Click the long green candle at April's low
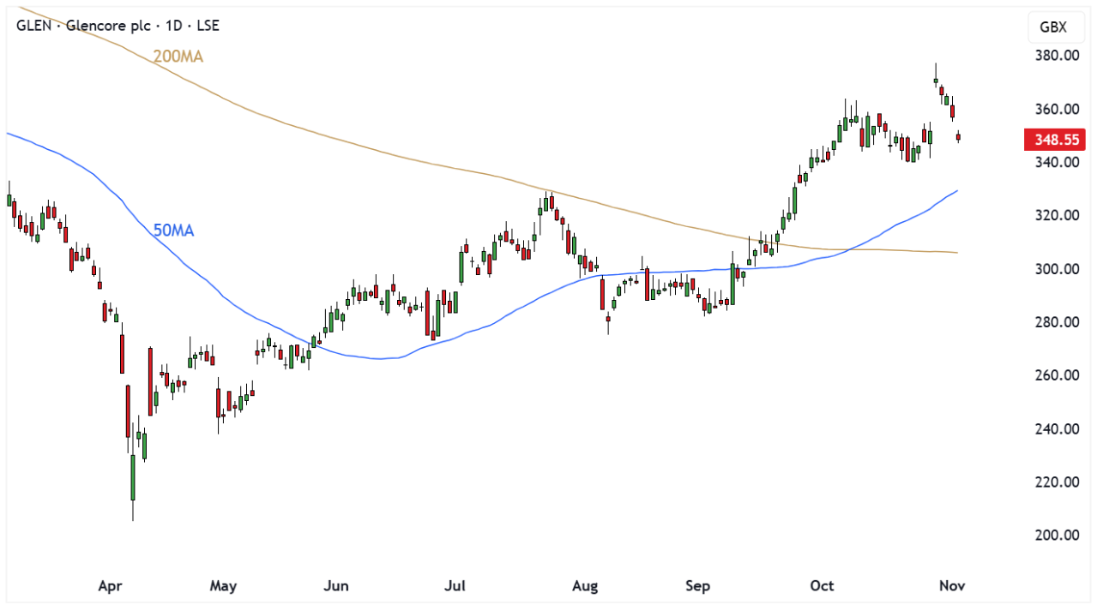The height and width of the screenshot is (611, 1097). 133,477
